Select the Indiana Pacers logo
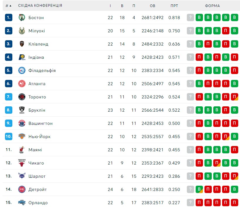 pyautogui.click(x=22, y=57)
